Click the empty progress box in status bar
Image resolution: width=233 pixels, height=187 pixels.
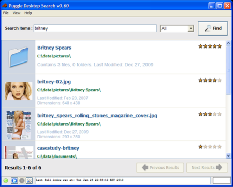pos(222,181)
